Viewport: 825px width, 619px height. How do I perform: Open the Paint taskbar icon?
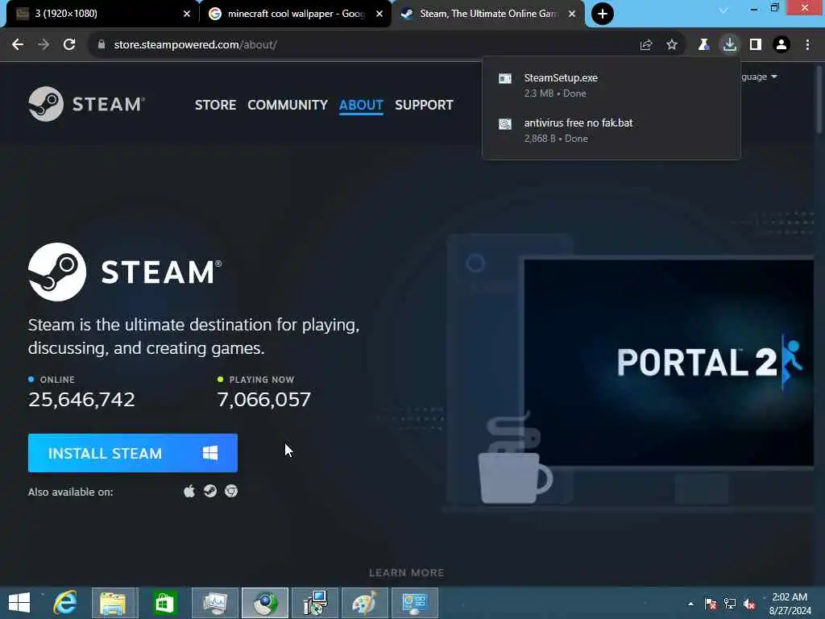coord(365,603)
